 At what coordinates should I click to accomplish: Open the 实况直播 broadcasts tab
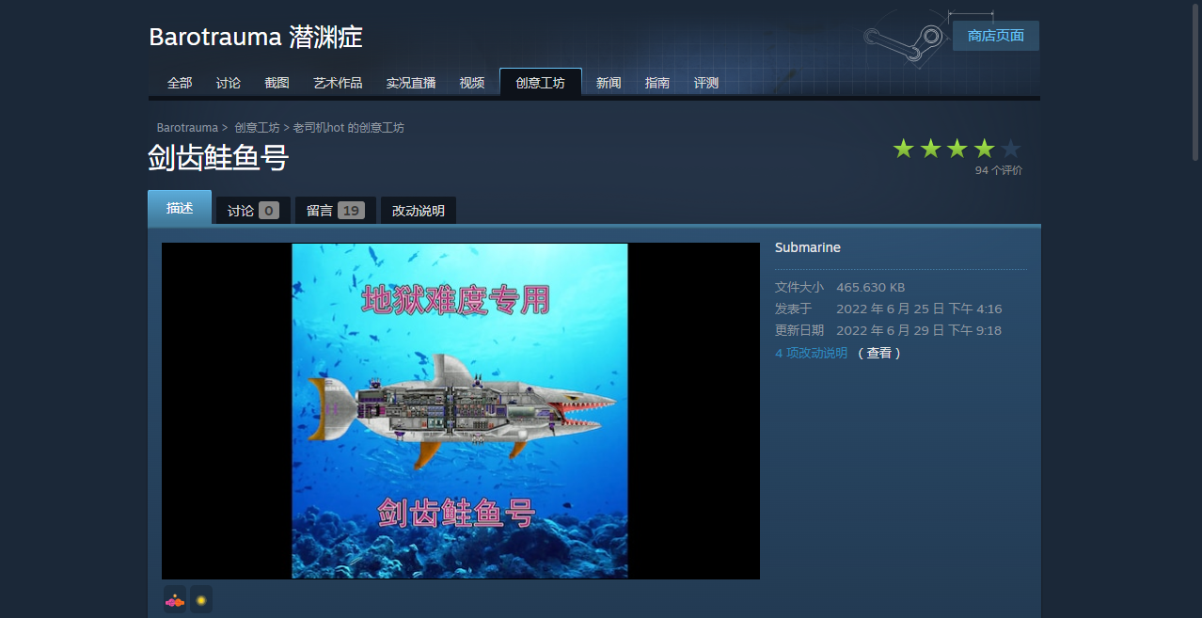tap(411, 83)
